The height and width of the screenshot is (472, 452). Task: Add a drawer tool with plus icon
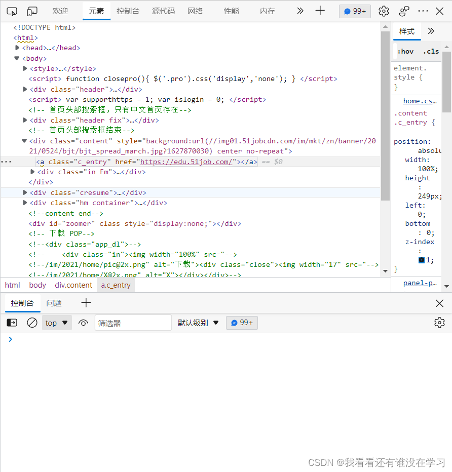click(x=86, y=303)
